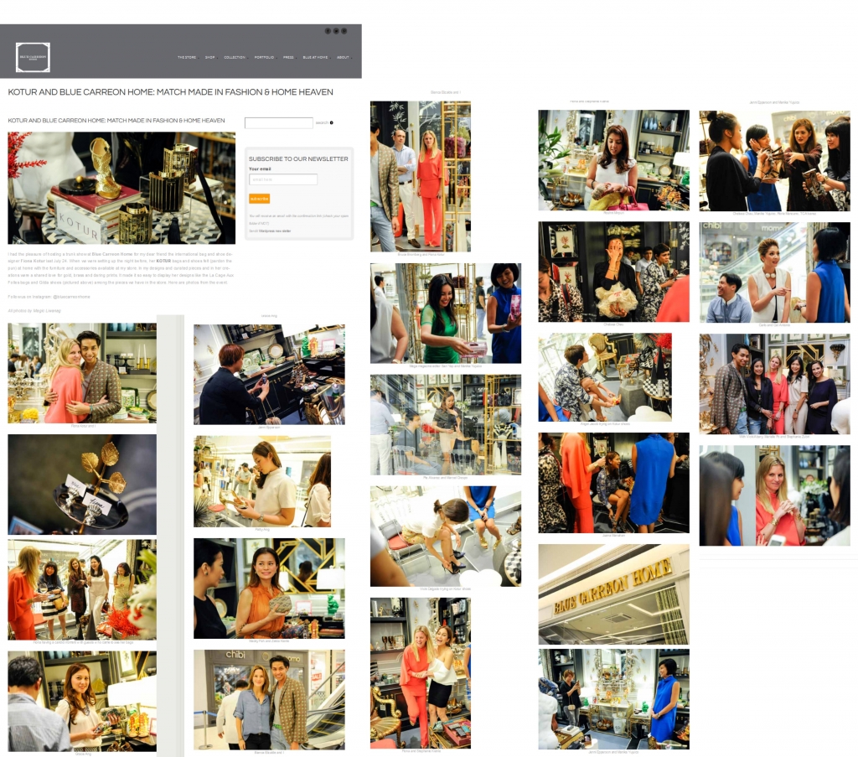The width and height of the screenshot is (858, 757).
Task: Open photo of guests chatting with red coral
Action: tap(82, 589)
